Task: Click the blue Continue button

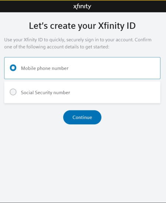Action: coord(82,117)
